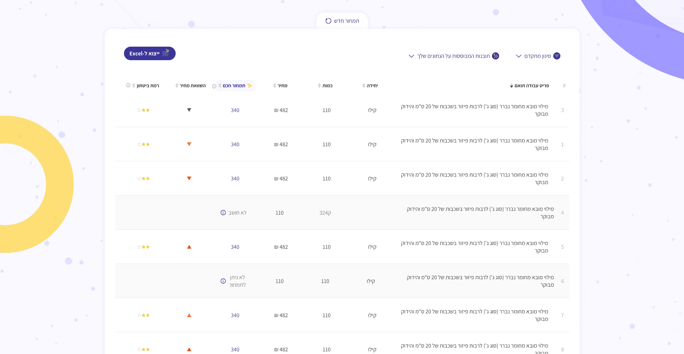This screenshot has height=354, width=684.
Task: Click smart price 340 in row 1
Action: click(235, 144)
